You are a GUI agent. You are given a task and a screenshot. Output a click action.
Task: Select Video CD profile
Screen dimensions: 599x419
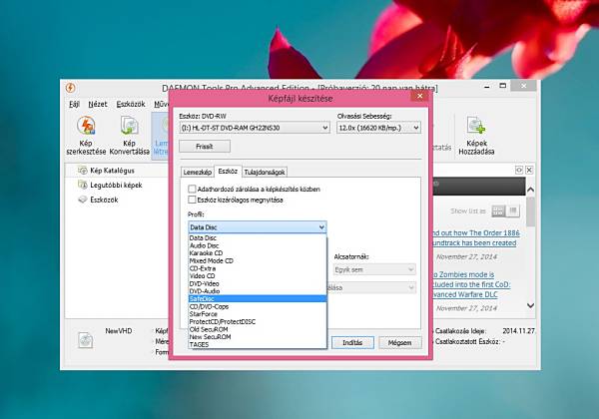click(x=258, y=276)
